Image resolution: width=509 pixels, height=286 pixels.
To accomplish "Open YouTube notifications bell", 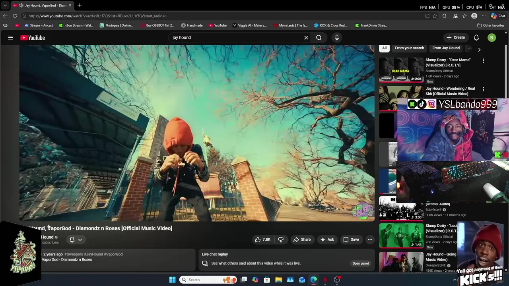I will [476, 38].
